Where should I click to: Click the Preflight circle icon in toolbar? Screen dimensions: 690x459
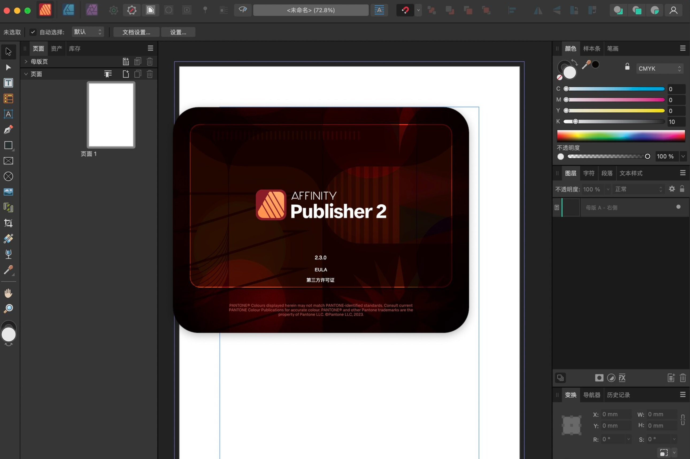coord(132,10)
